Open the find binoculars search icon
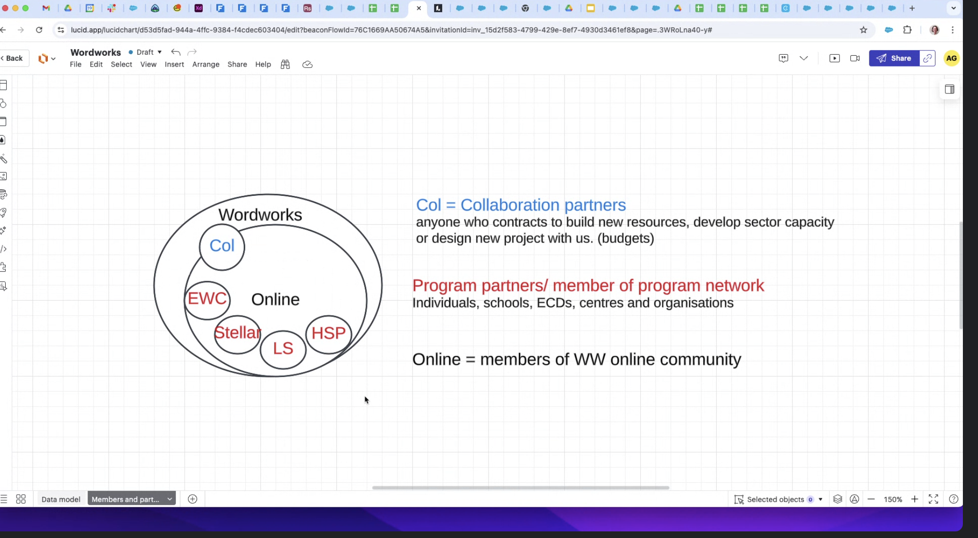978x538 pixels. point(285,65)
